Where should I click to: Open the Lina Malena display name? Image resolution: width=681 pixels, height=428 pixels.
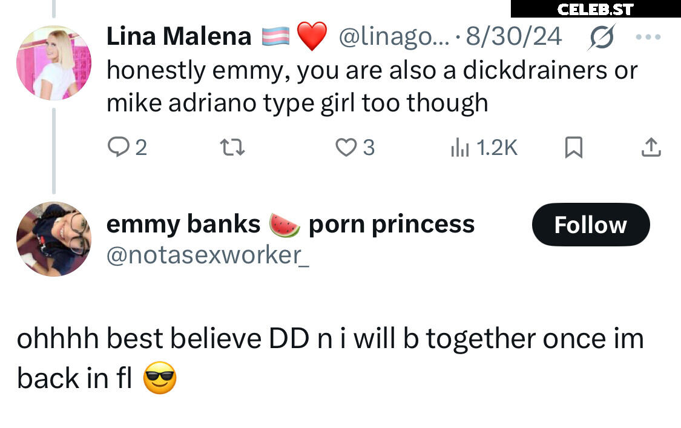(179, 36)
